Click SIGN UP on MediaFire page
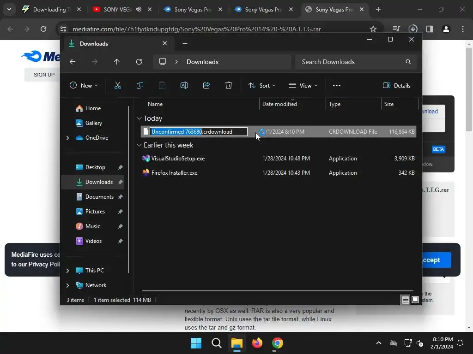The width and height of the screenshot is (473, 354). 44,75
